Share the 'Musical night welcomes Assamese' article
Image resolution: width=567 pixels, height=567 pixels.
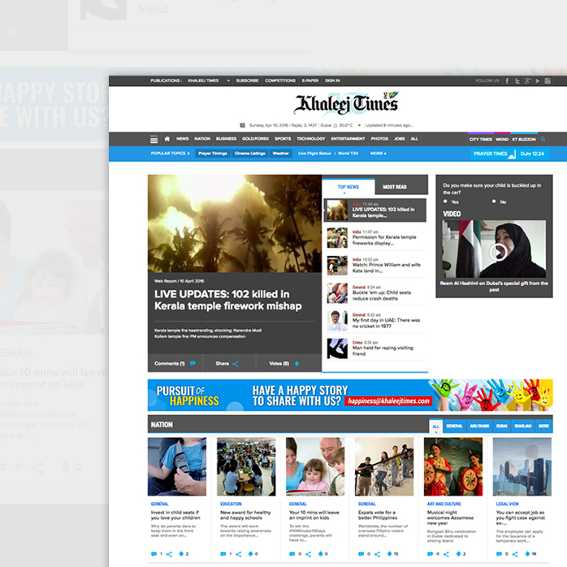pos(446,554)
